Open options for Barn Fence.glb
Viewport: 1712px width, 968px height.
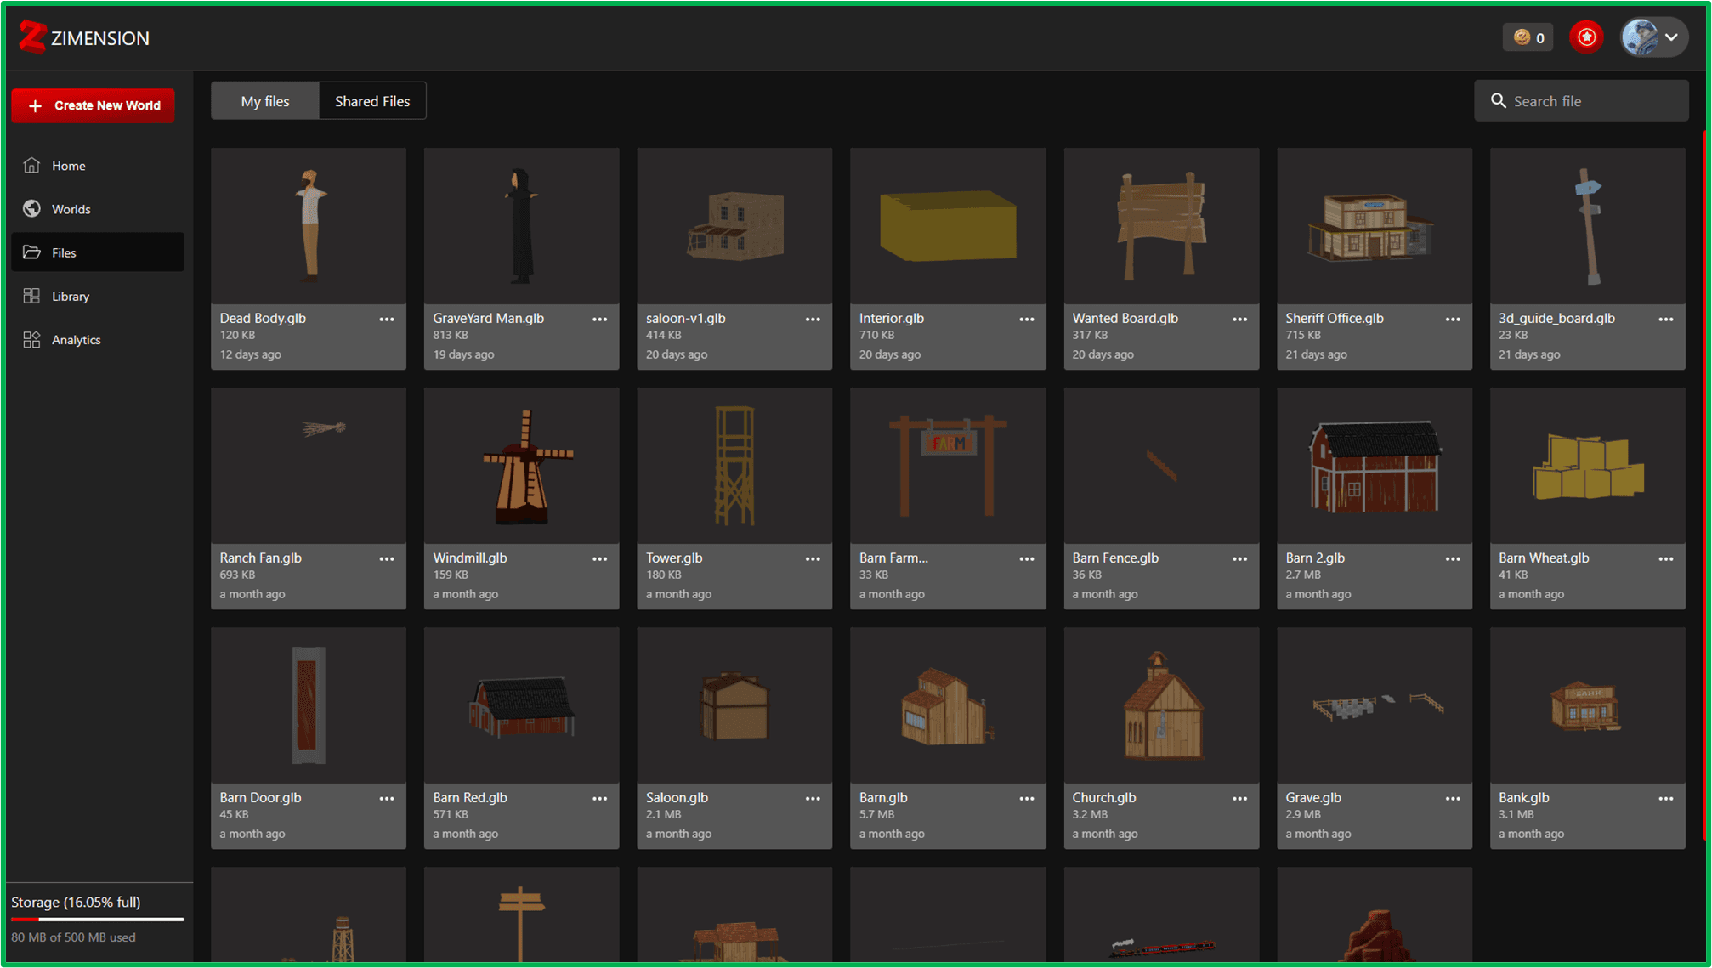tap(1240, 558)
